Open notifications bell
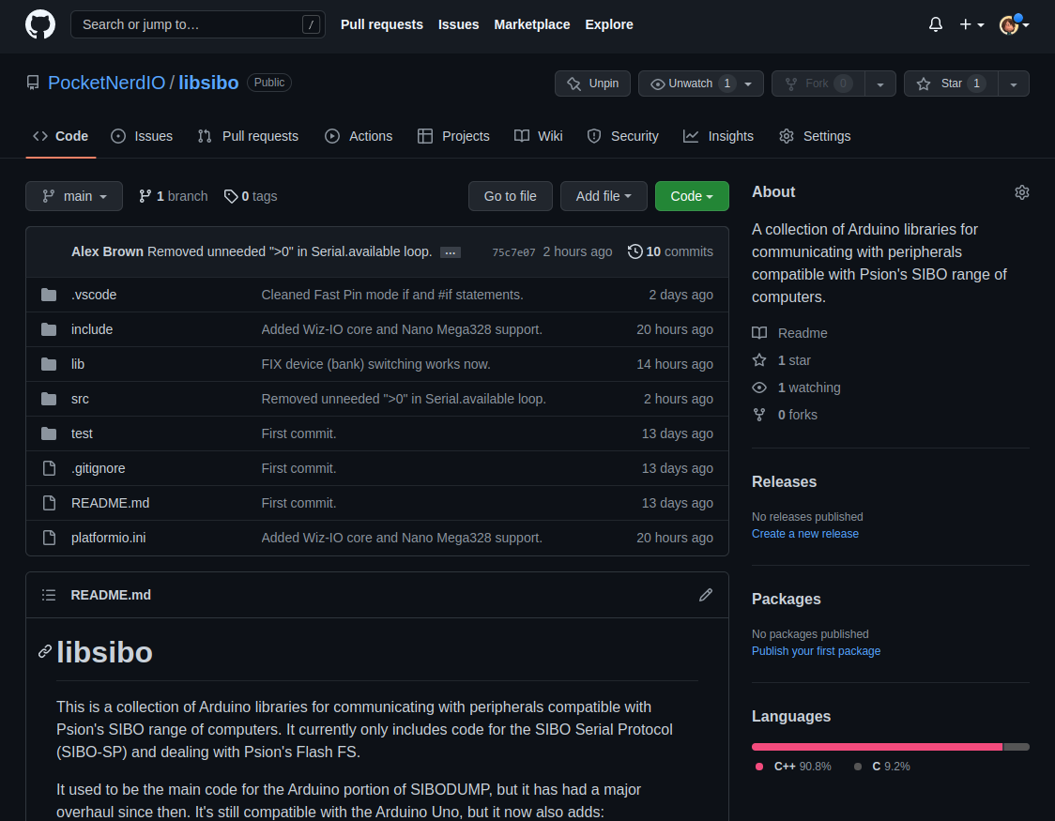Screen dimensions: 1055x821 click(x=935, y=25)
